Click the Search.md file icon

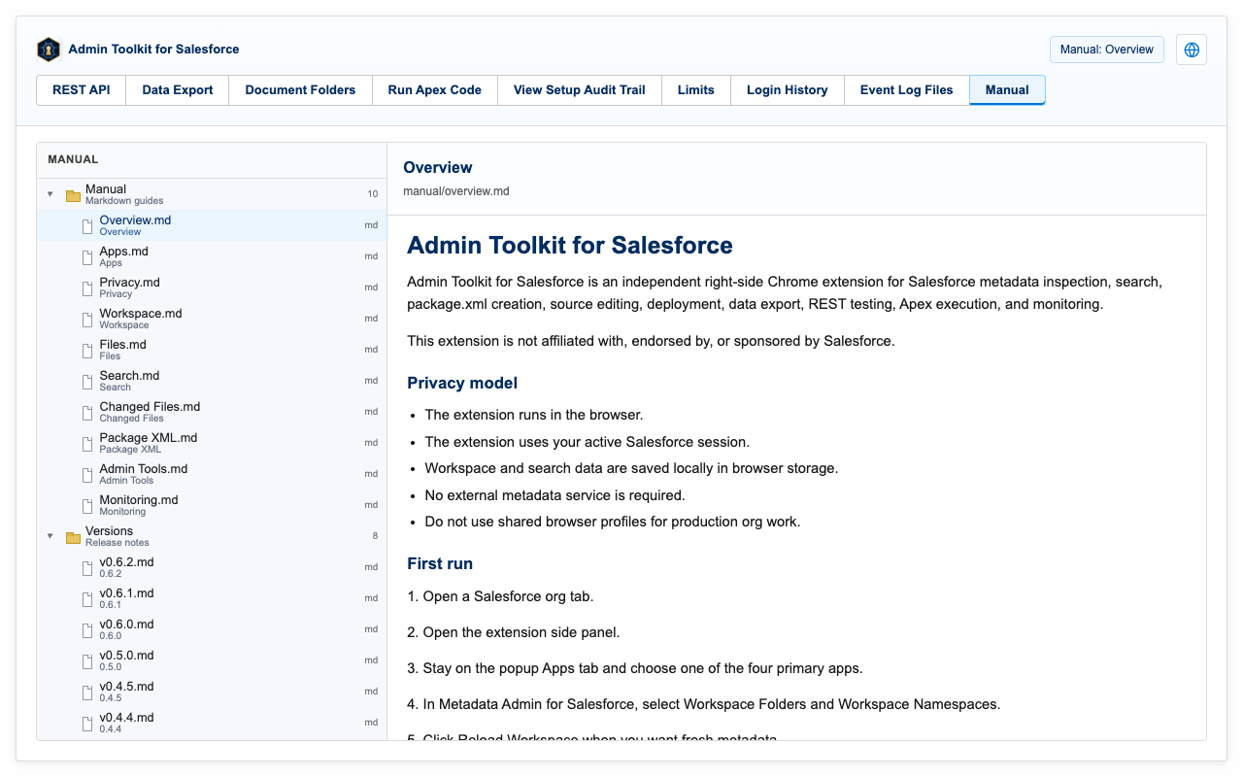point(87,382)
